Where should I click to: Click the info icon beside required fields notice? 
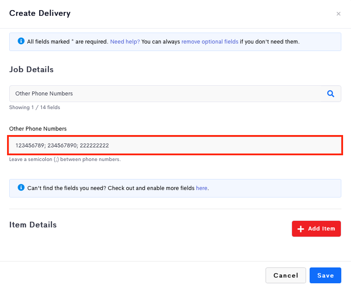coord(21,41)
